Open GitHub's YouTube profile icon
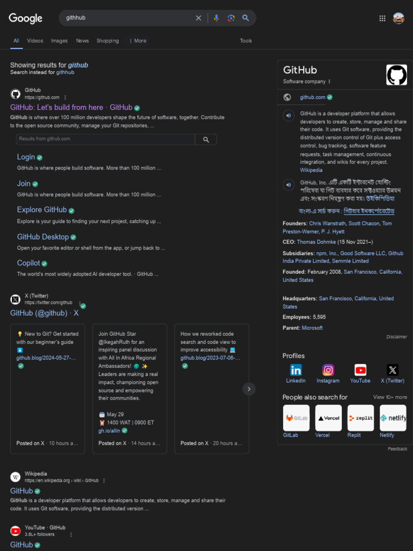Image resolution: width=413 pixels, height=551 pixels. click(360, 370)
